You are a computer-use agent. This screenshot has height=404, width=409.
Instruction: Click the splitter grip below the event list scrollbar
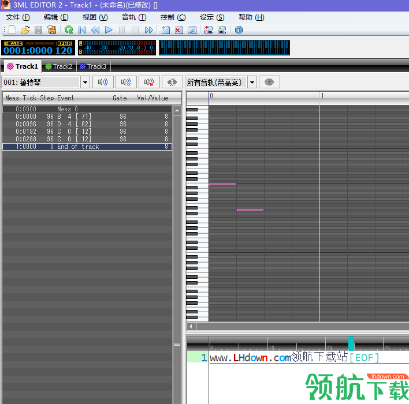pos(177,345)
